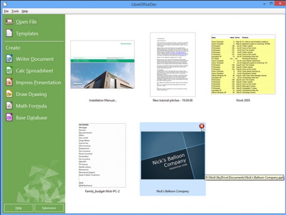The height and width of the screenshot is (215, 286).
Task: Click the 'Work 2005' caption
Action: pos(243,100)
